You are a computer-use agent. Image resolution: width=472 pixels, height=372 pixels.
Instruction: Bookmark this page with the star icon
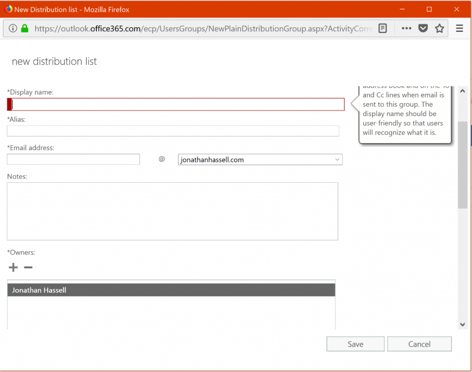(439, 28)
